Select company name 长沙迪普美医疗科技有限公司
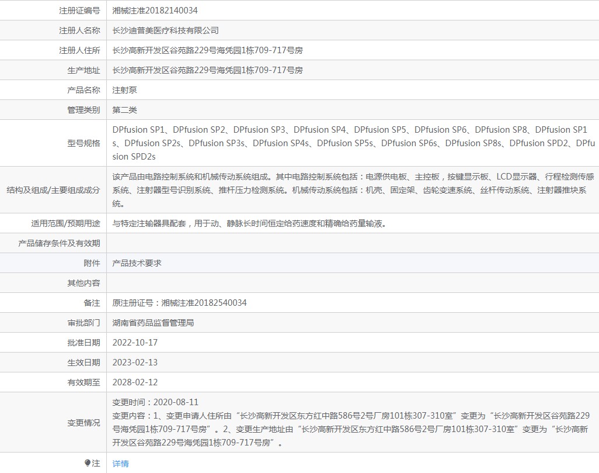The height and width of the screenshot is (473, 599). tap(165, 30)
